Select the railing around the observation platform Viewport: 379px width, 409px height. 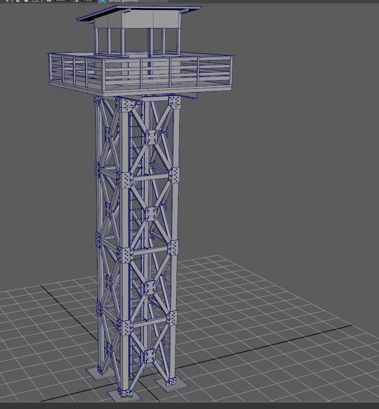click(141, 70)
